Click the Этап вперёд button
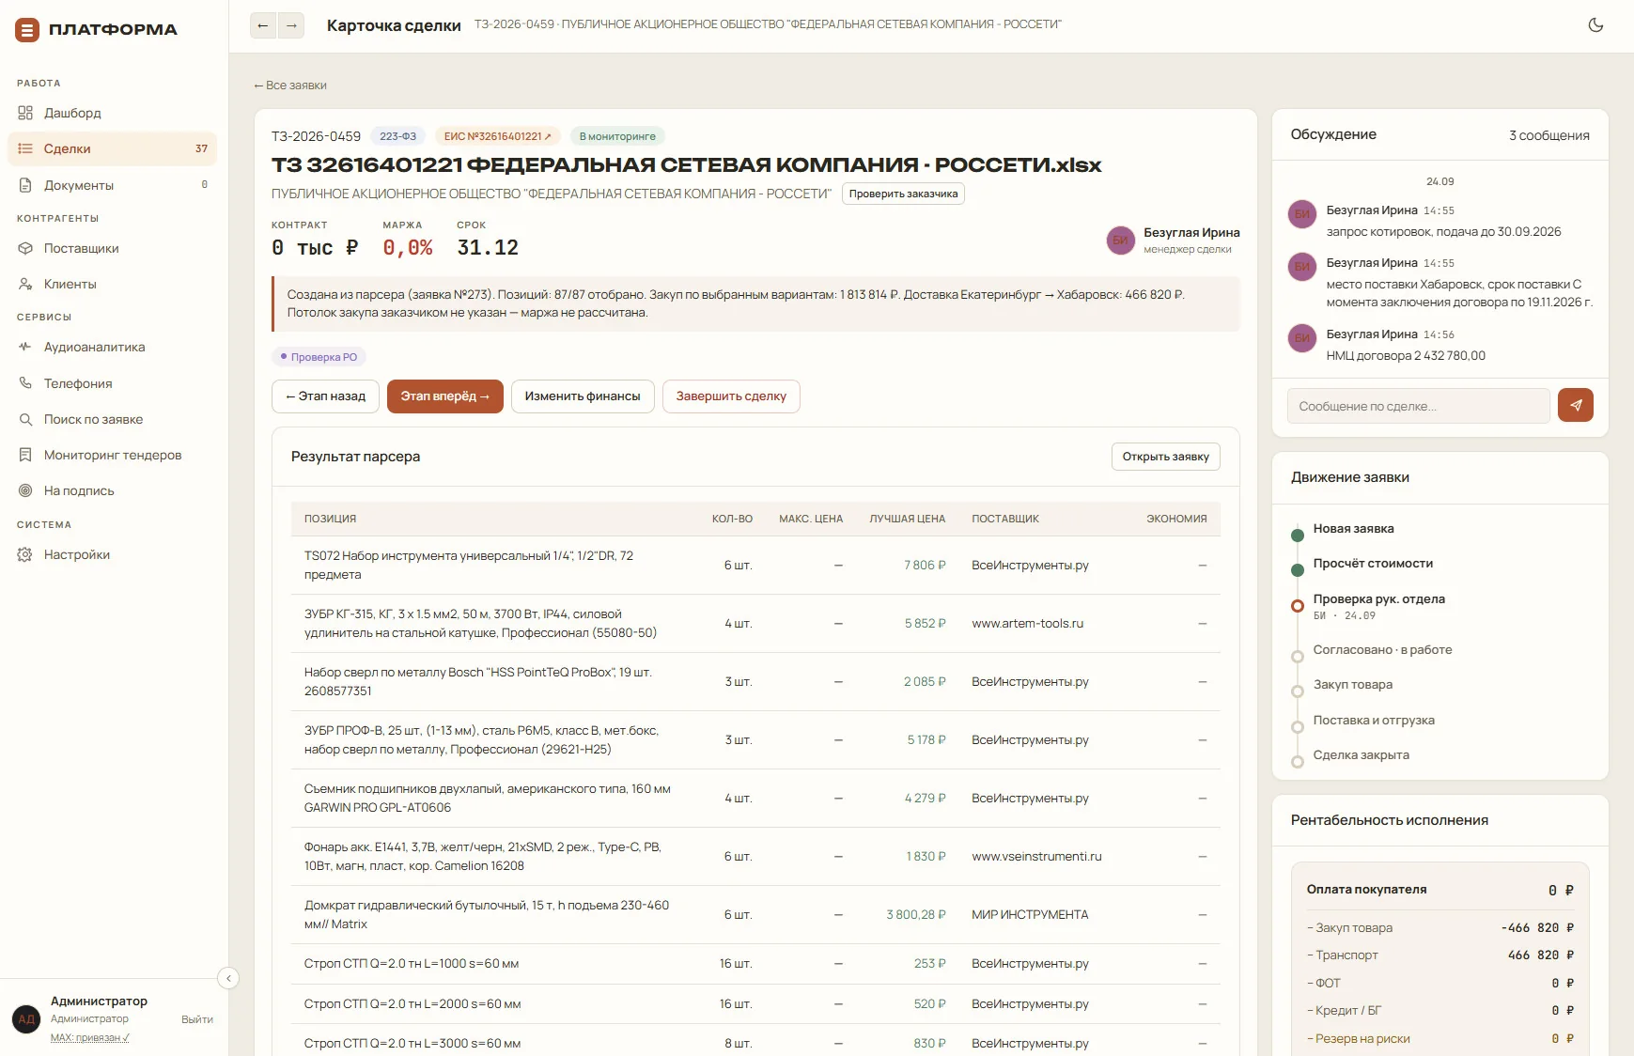This screenshot has height=1056, width=1634. [445, 396]
